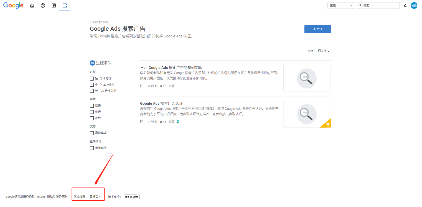Click the Google logo
This screenshot has height=207, width=422.
(x=13, y=5)
